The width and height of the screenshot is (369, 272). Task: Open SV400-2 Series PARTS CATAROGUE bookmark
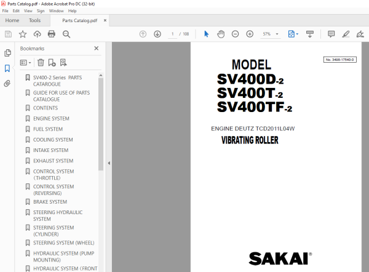(x=57, y=81)
